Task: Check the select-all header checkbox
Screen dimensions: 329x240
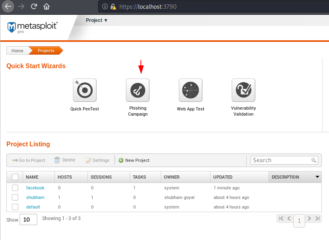Action: [15, 177]
